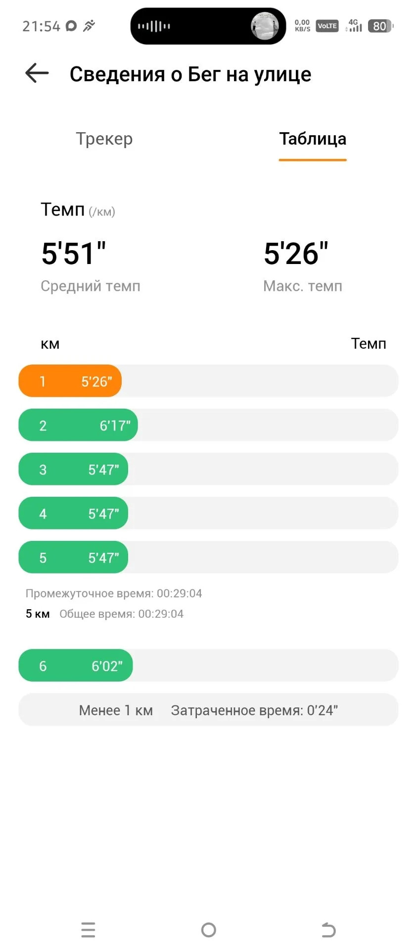Viewport: 417px width, 951px height.
Task: Open the recent apps menu navigation icon
Action: pos(88,930)
